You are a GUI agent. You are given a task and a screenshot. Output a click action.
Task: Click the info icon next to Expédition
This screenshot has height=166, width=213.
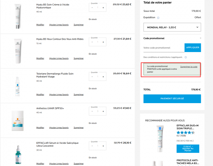click(158, 18)
